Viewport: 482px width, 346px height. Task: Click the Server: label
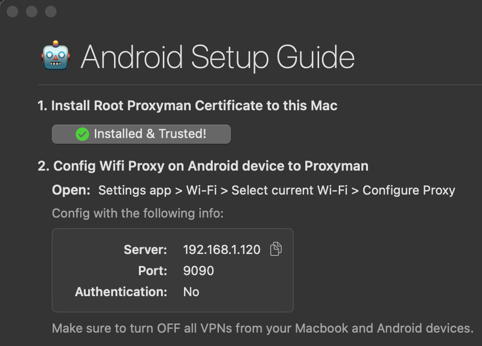[145, 249]
